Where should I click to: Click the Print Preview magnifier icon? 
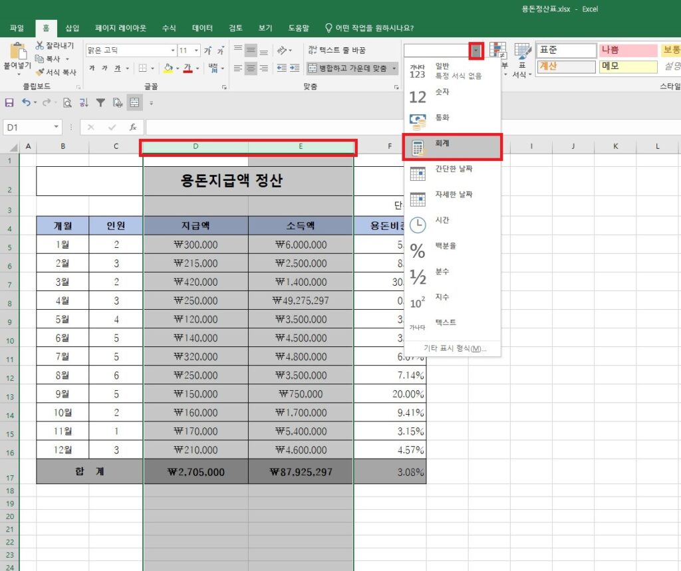pyautogui.click(x=67, y=102)
